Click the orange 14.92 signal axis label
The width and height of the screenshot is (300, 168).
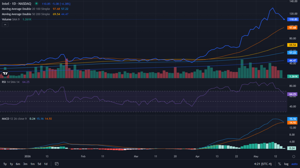tap(292, 123)
